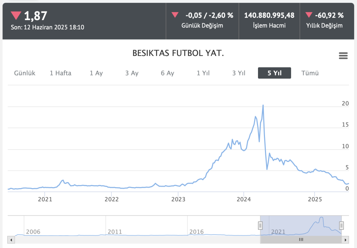Select the 1 Hafta time range
Image resolution: width=357 pixels, height=248 pixels.
(60, 73)
